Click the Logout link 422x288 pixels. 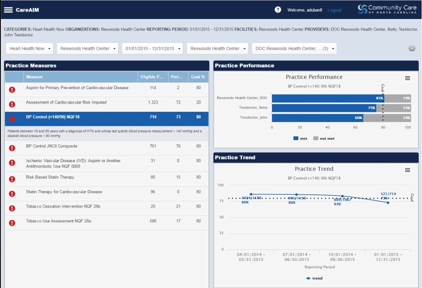click(x=335, y=10)
